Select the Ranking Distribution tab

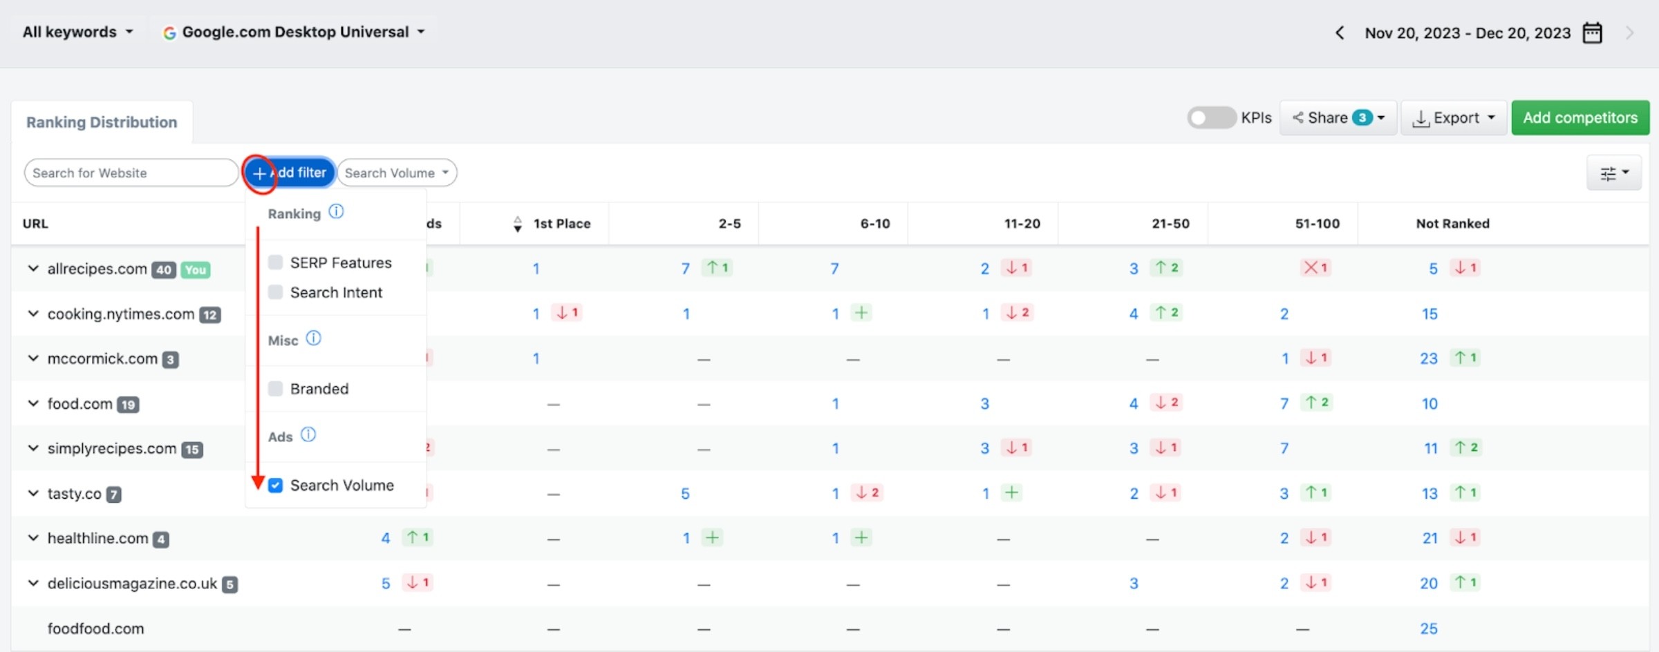[102, 122]
